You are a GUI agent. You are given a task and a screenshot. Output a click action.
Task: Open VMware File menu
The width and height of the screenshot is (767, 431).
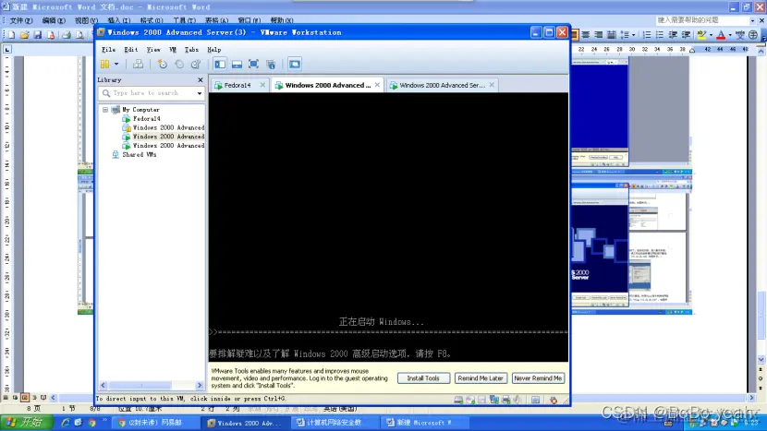coord(109,49)
